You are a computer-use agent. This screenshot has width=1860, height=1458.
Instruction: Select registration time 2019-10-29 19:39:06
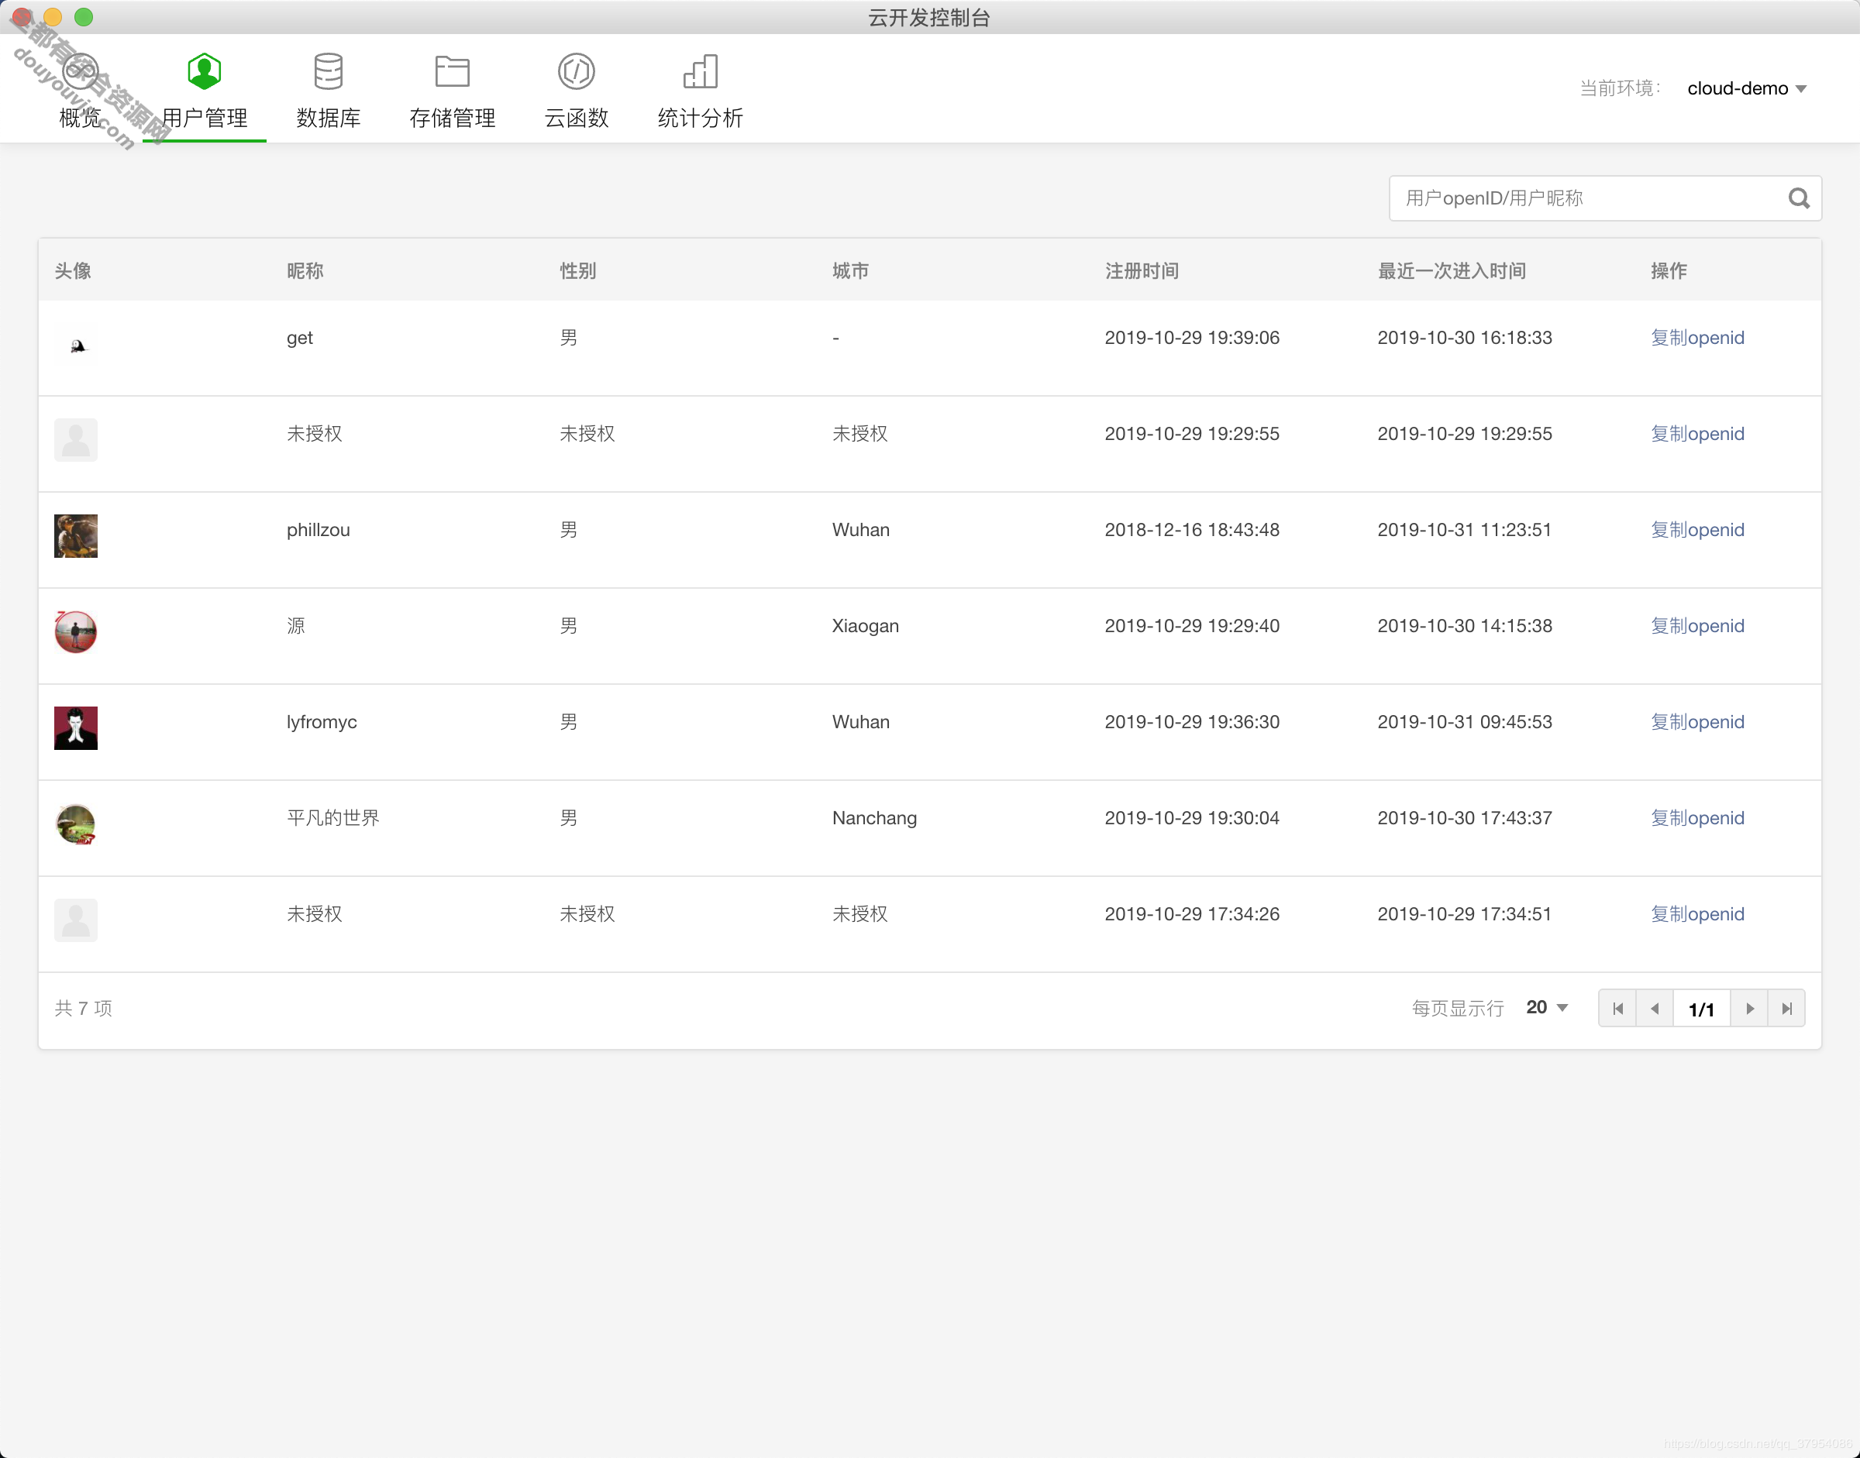pos(1191,337)
